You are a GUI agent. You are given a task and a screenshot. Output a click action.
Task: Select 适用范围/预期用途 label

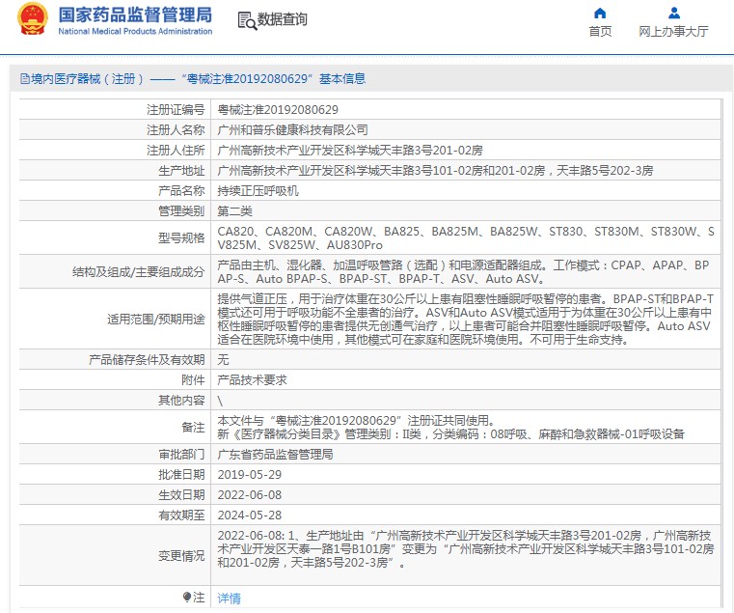(156, 320)
